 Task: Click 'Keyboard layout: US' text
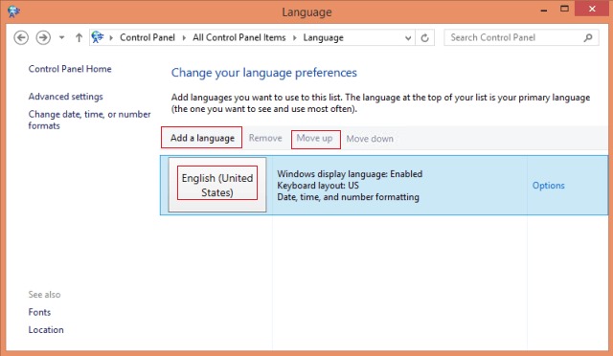pos(318,186)
